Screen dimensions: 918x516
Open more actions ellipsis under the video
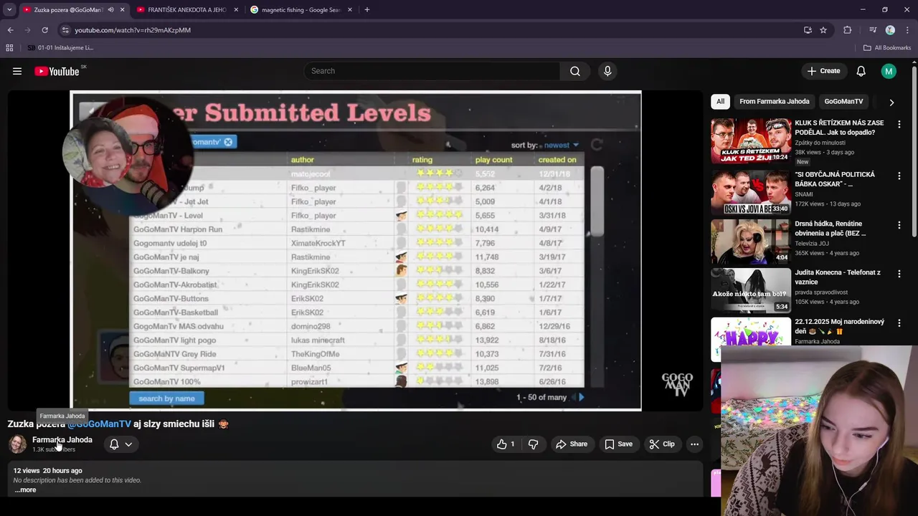pyautogui.click(x=694, y=444)
